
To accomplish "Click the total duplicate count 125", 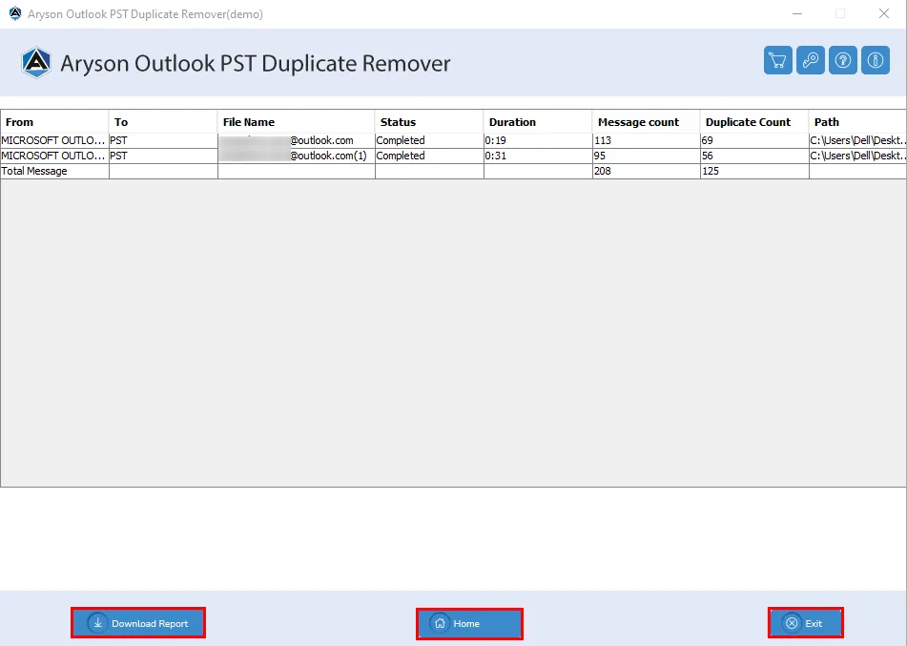I will pyautogui.click(x=754, y=171).
